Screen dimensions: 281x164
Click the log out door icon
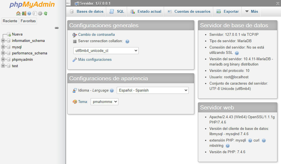[24, 13]
